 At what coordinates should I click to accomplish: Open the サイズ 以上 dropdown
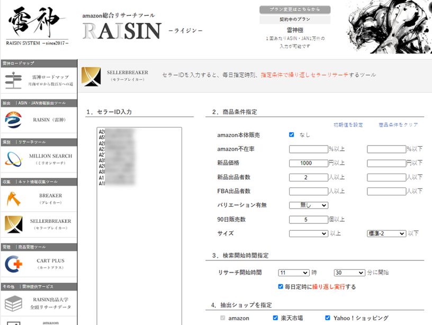309,233
